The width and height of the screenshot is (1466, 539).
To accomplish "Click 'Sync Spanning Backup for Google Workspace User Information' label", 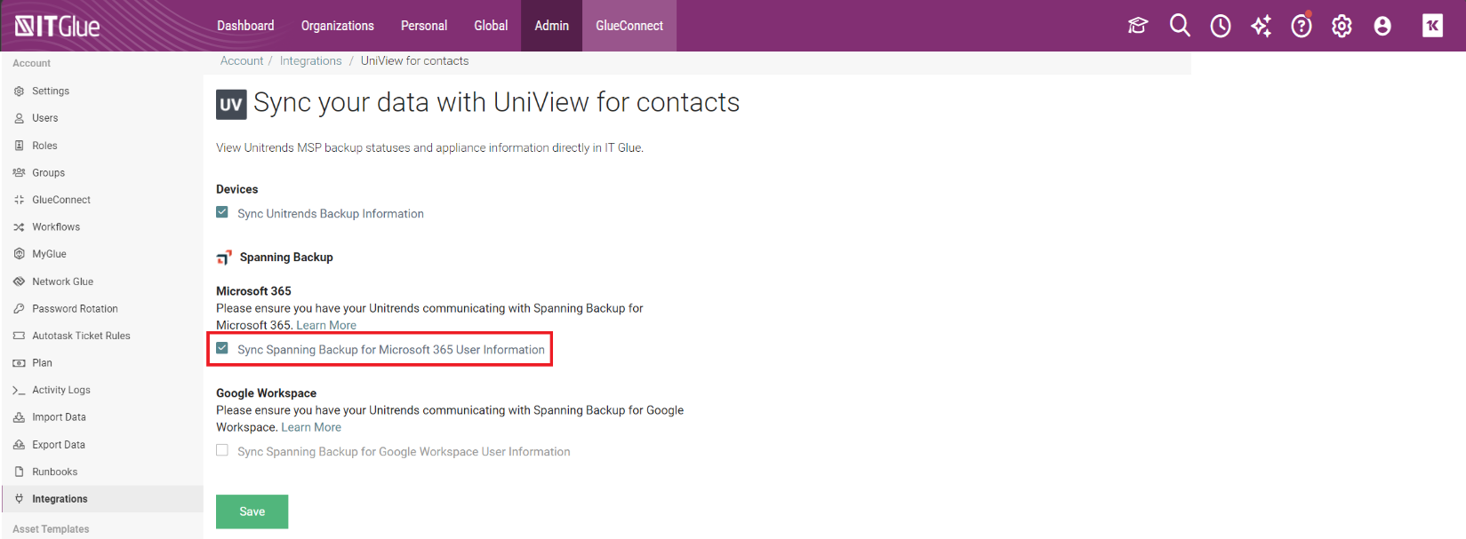I will coord(404,452).
